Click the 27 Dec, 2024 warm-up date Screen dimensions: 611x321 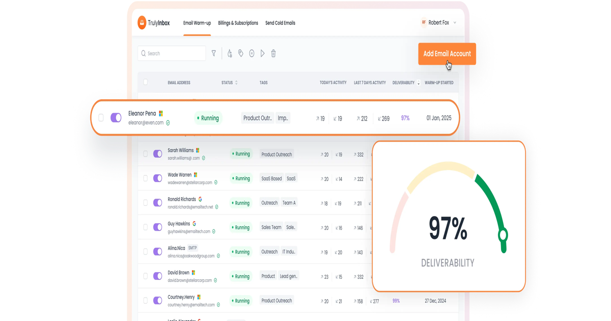(x=435, y=301)
